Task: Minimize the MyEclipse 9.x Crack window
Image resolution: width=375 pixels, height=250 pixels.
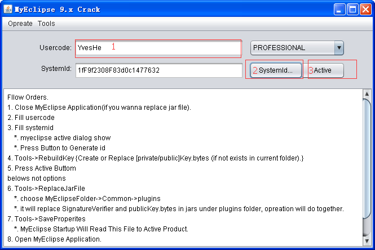Action: tap(339, 10)
